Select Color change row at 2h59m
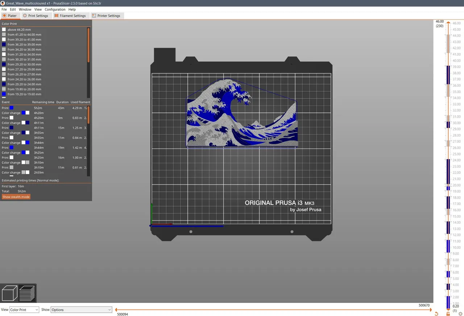This screenshot has height=316, width=464. (x=44, y=173)
